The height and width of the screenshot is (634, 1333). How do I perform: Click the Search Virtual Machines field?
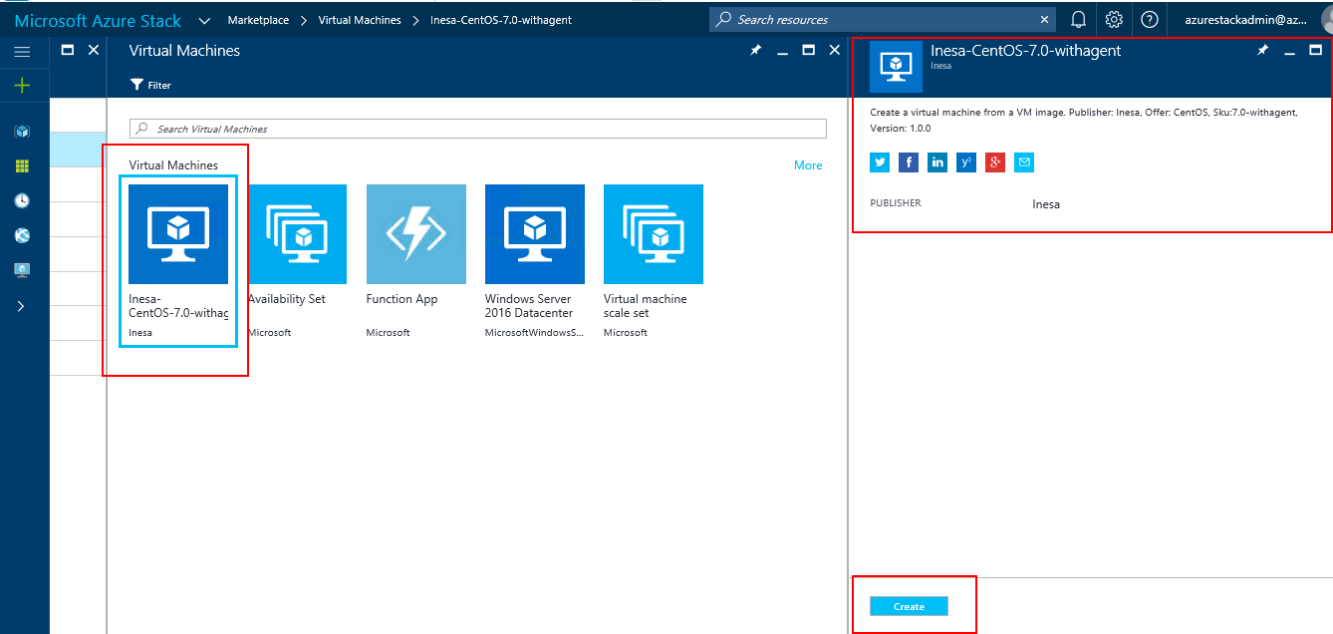click(478, 129)
